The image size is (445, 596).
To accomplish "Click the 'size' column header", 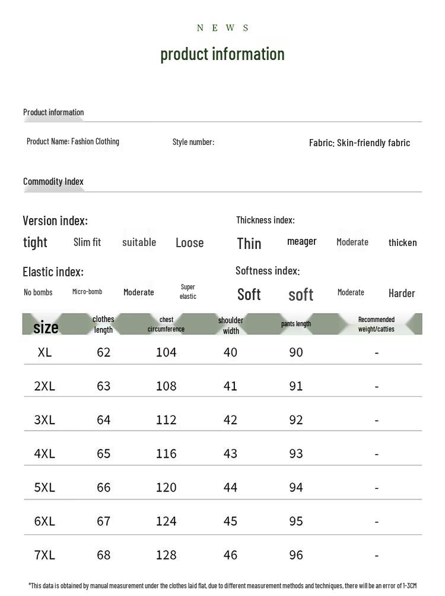I will coord(46,327).
